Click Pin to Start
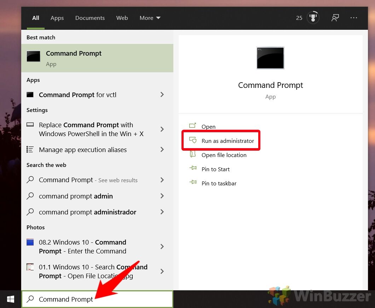Viewport: 375px width, 308px height. [x=215, y=169]
